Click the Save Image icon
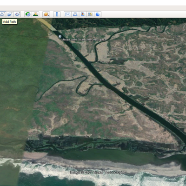The image size is (186, 186). (x=83, y=14)
